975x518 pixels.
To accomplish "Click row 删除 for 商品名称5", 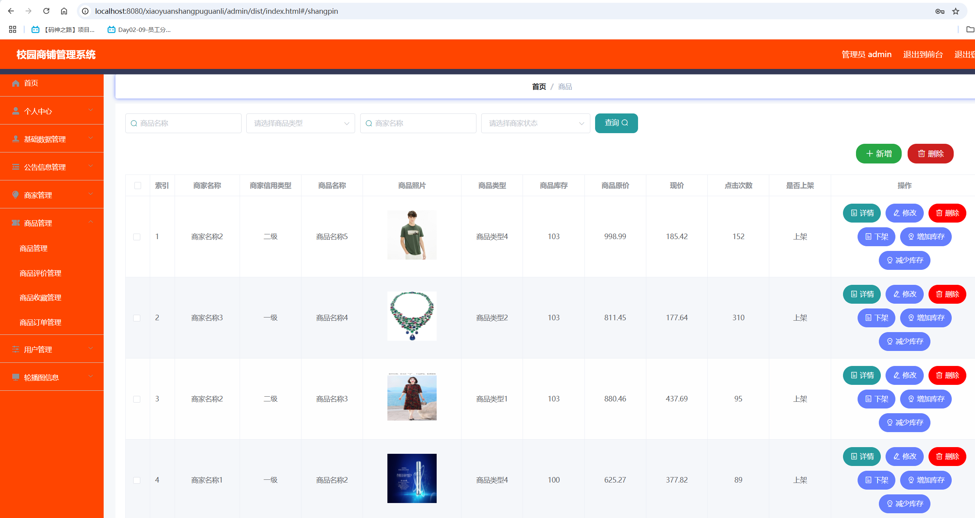I will click(x=947, y=213).
